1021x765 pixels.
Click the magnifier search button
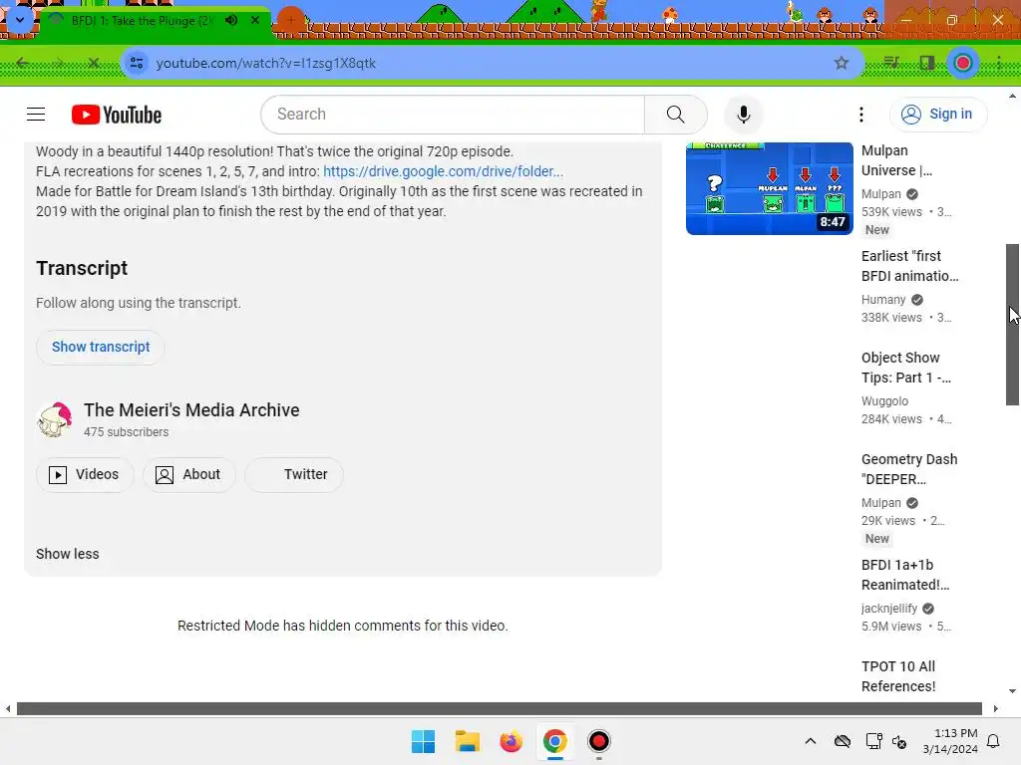tap(675, 115)
